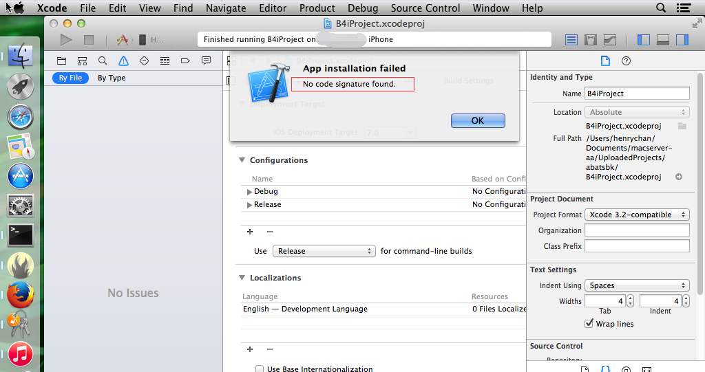Show the issue navigator warning icon
The width and height of the screenshot is (705, 372).
(123, 61)
